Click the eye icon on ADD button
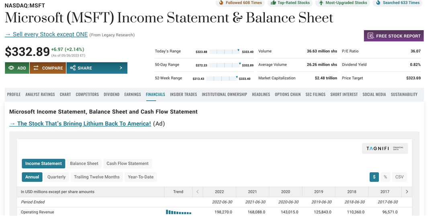The height and width of the screenshot is (216, 442). [x=11, y=68]
